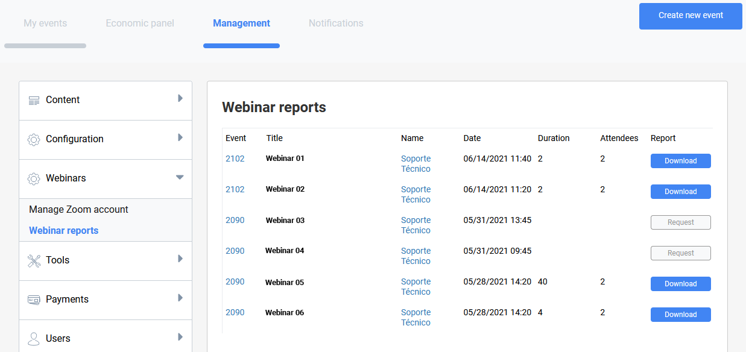The image size is (746, 352).
Task: Switch to the My events tab
Action: click(x=45, y=24)
